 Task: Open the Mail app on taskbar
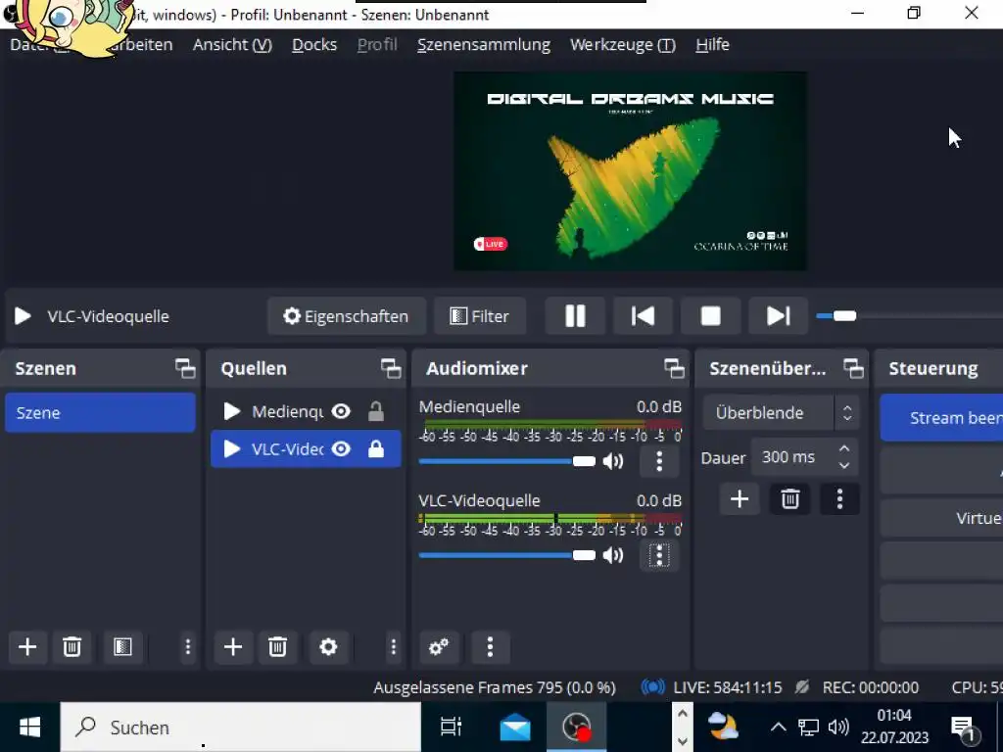click(x=515, y=728)
